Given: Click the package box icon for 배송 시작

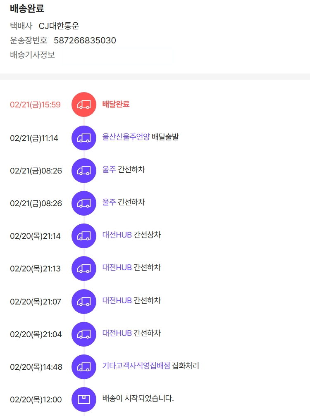Looking at the screenshot, I should coord(84,399).
